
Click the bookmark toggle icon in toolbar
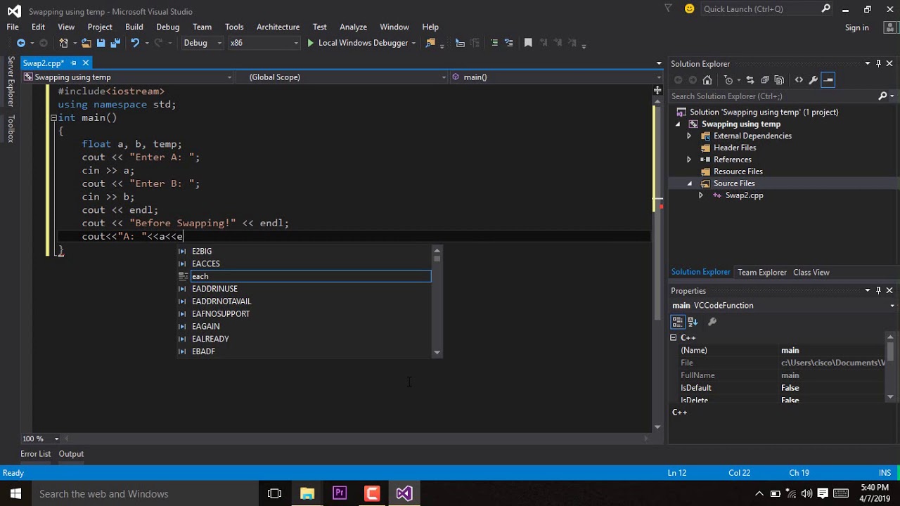click(528, 43)
